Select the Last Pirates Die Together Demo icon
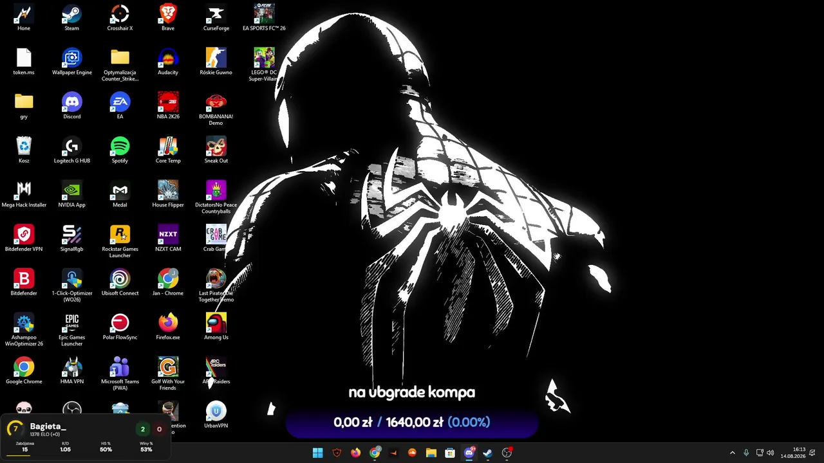The image size is (824, 463). coord(216,286)
